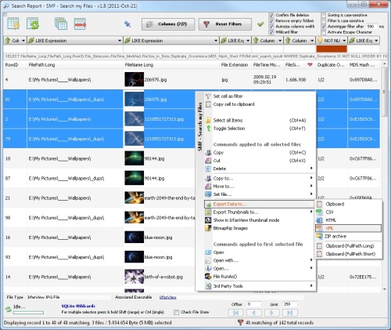Click the red heart sort indicator icon
This screenshot has width=391, height=330.
[310, 65]
